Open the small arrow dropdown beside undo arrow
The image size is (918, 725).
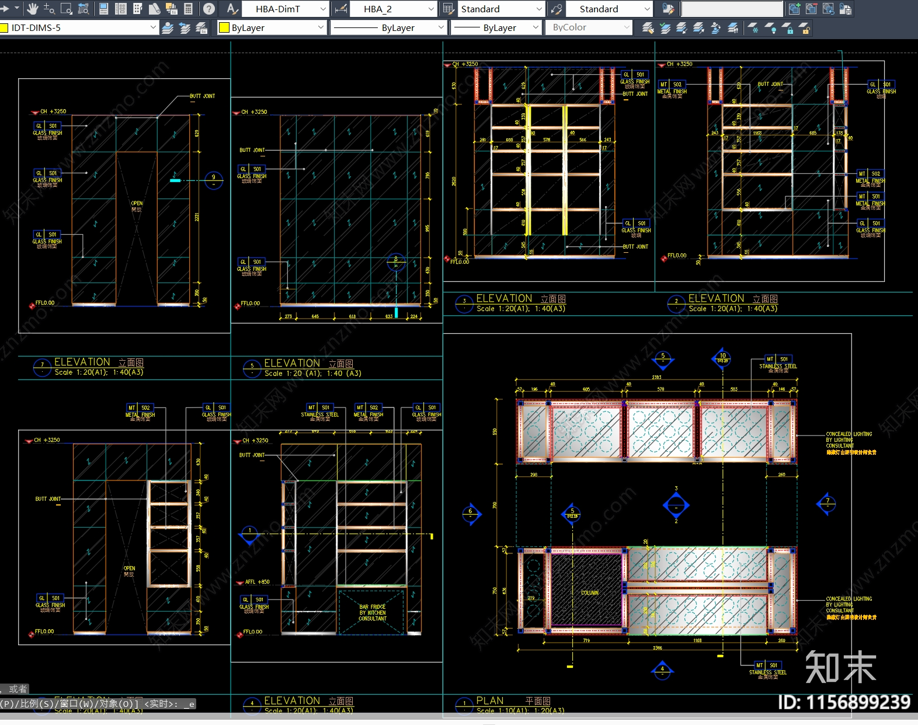[x=17, y=8]
